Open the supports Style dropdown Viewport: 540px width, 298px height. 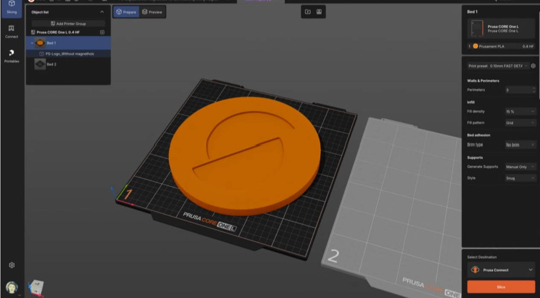point(520,178)
